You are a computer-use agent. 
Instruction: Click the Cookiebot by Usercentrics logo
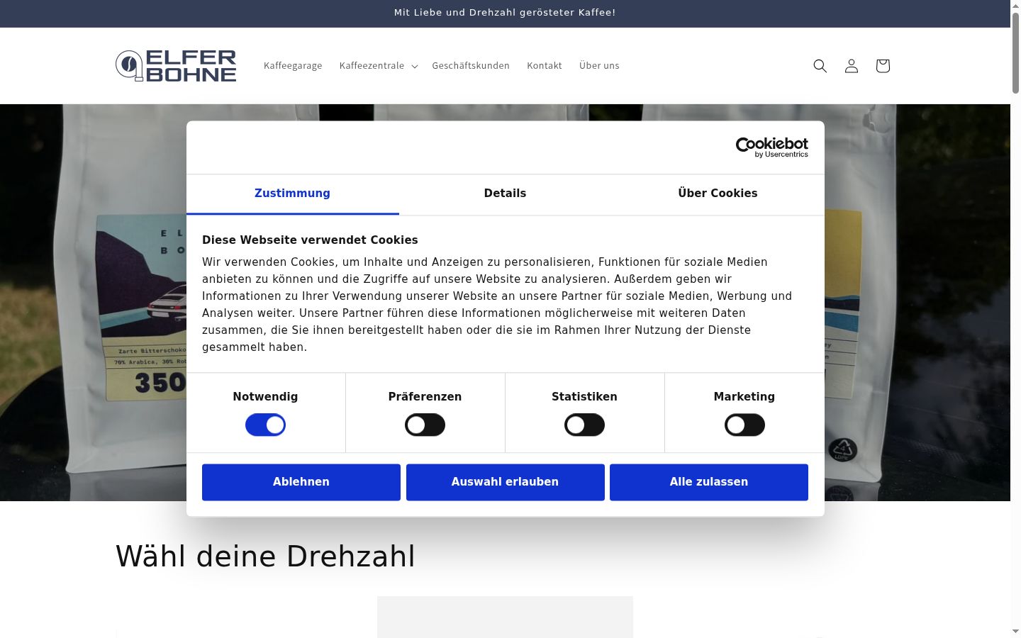coord(771,147)
